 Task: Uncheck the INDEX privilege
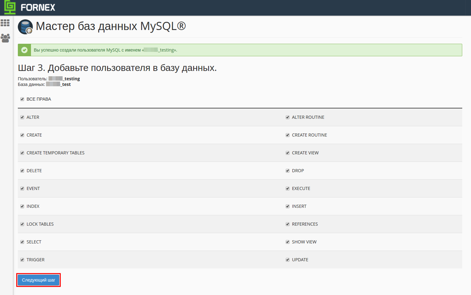[22, 206]
